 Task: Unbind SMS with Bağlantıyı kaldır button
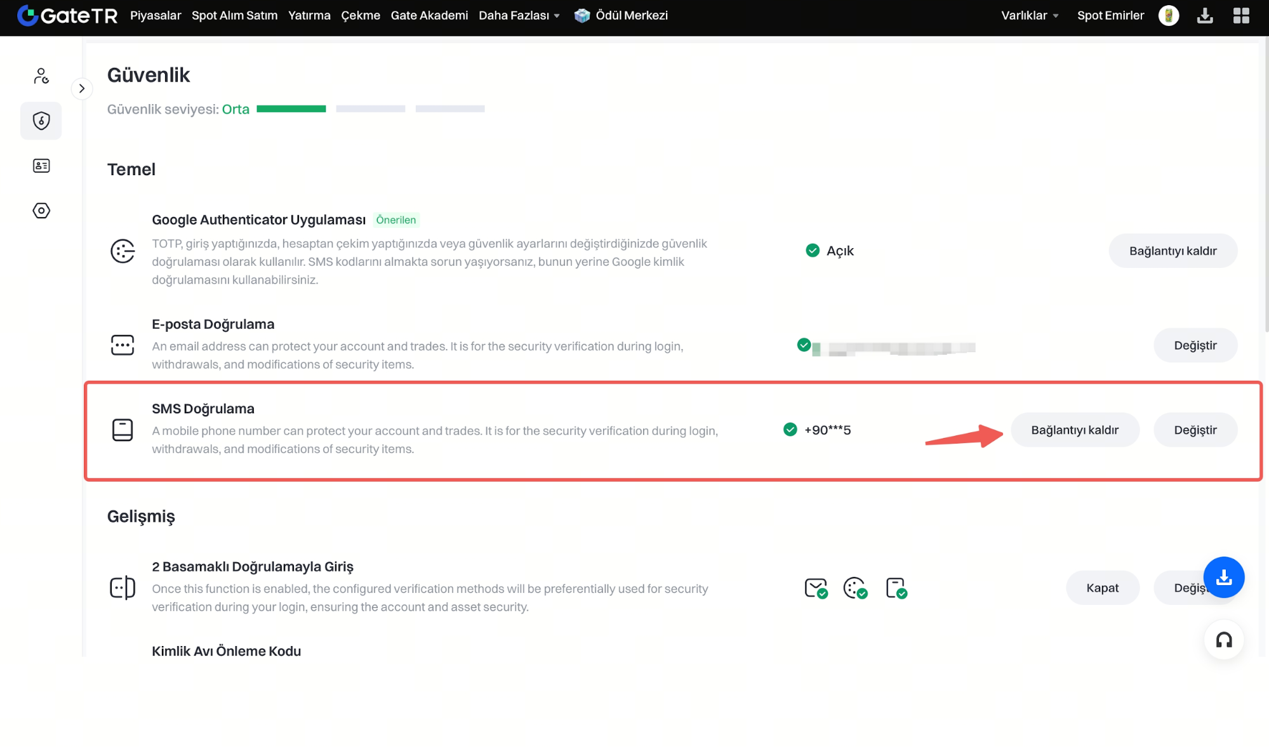click(x=1074, y=430)
